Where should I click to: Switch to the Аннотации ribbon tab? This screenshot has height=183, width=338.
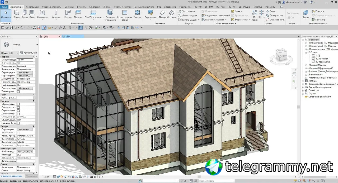coord(95,7)
